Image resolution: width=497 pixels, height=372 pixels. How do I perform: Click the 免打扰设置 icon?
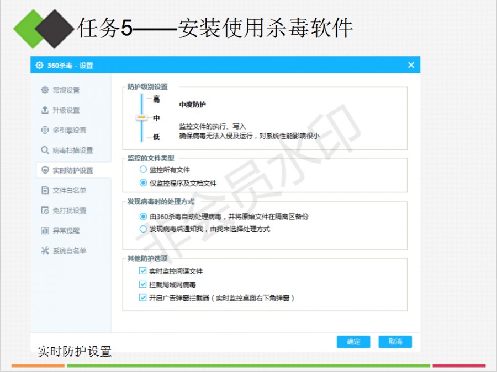pos(45,211)
